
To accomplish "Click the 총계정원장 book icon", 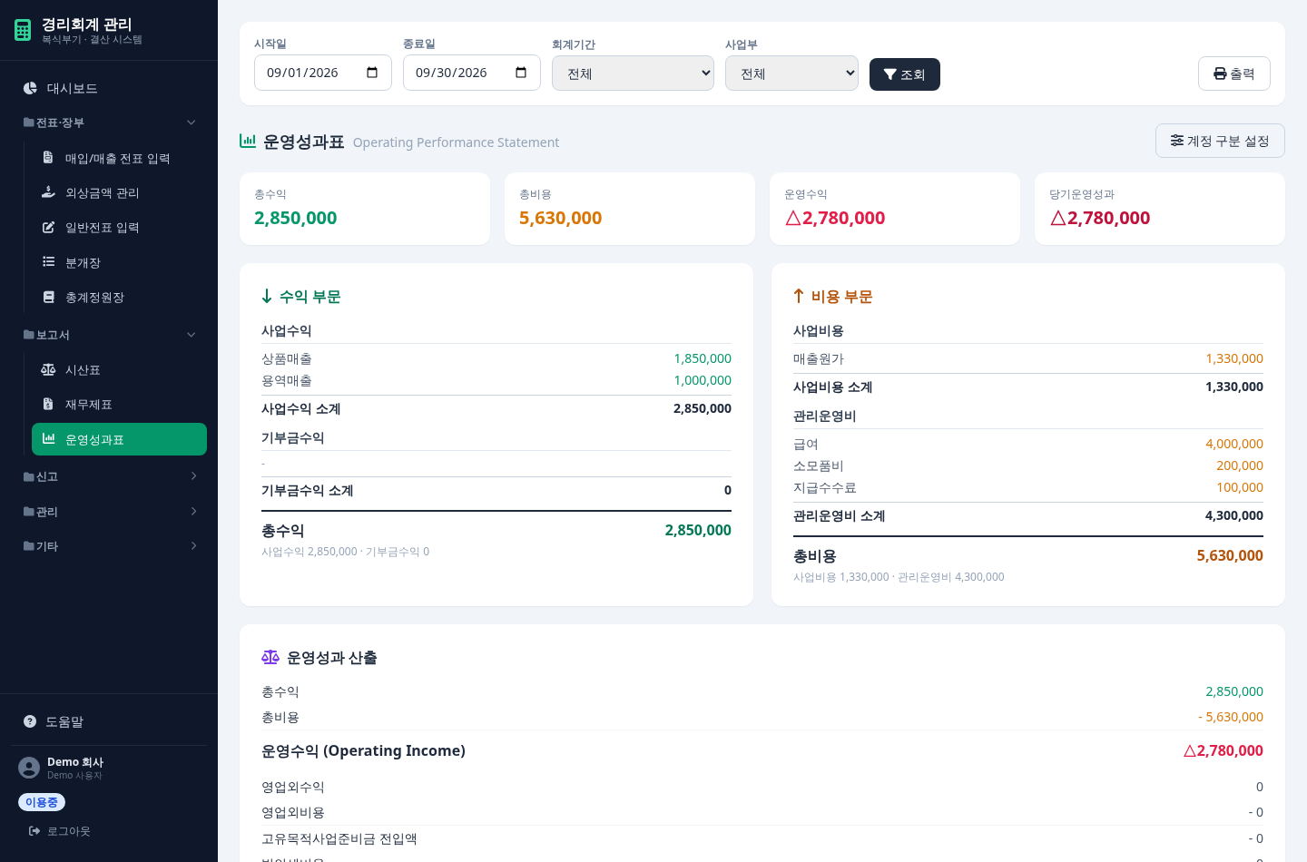I will tap(49, 297).
